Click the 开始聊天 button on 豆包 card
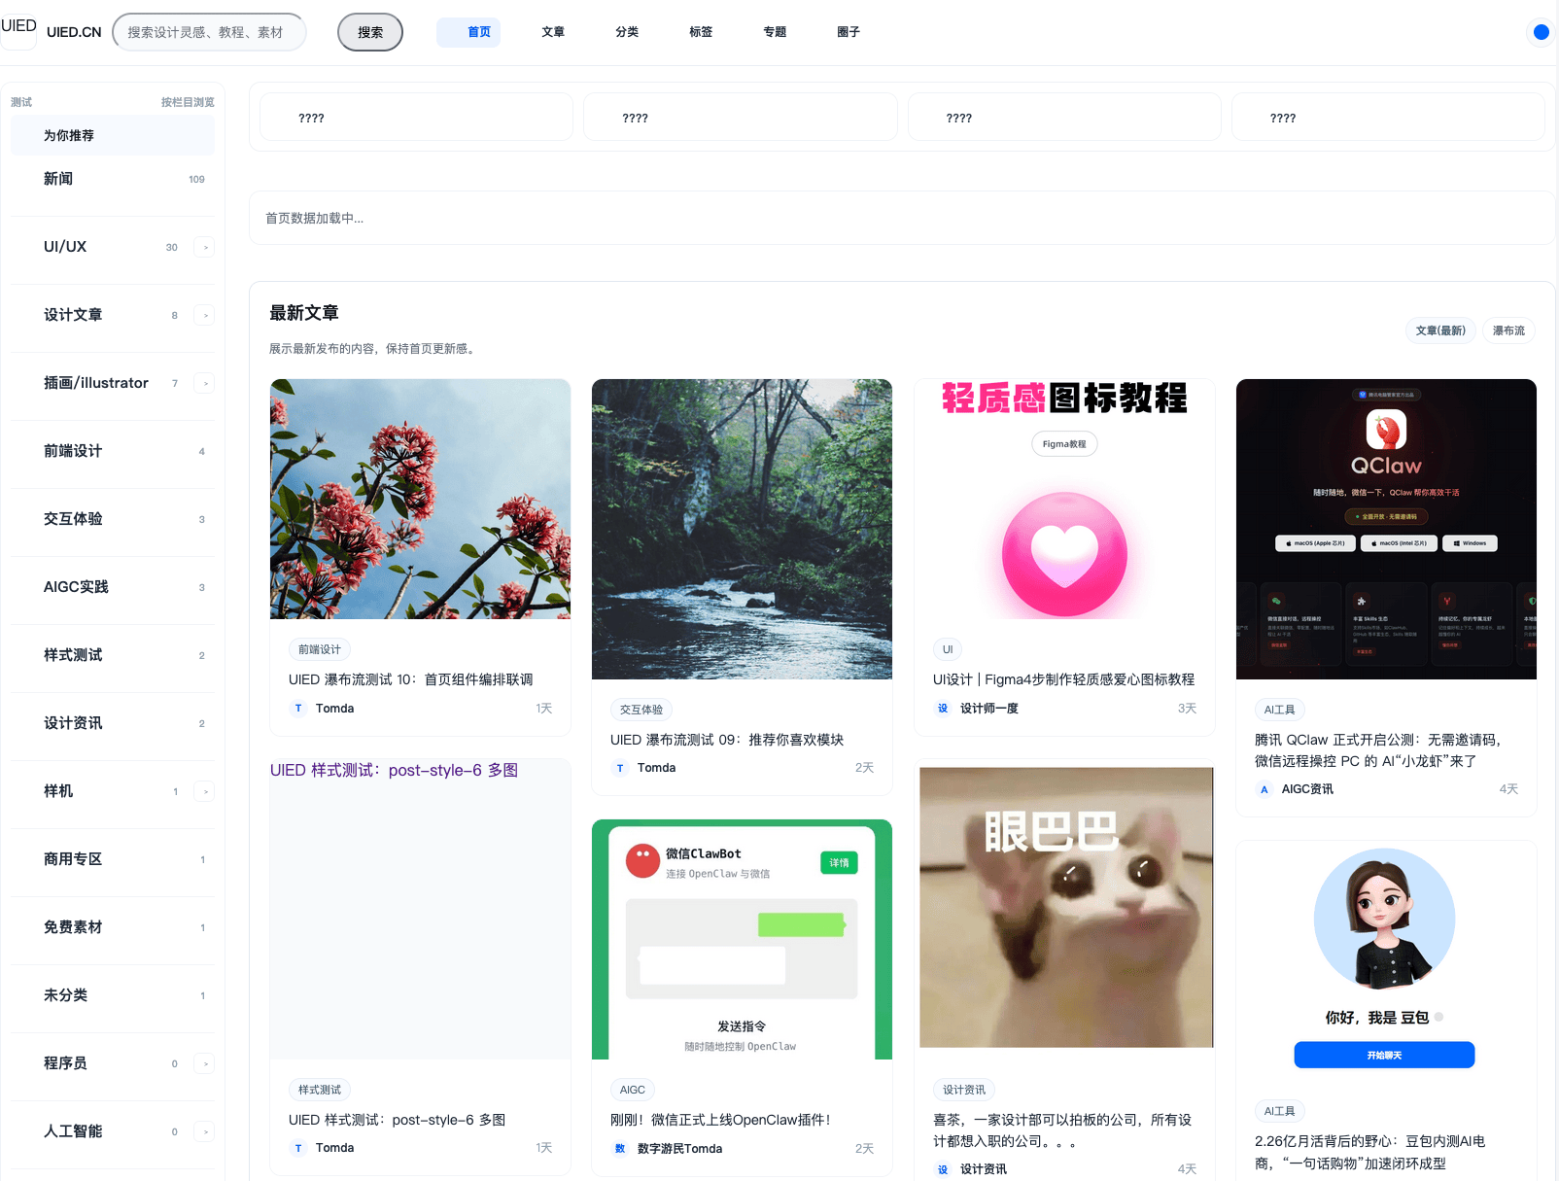The width and height of the screenshot is (1559, 1181). click(1384, 1055)
